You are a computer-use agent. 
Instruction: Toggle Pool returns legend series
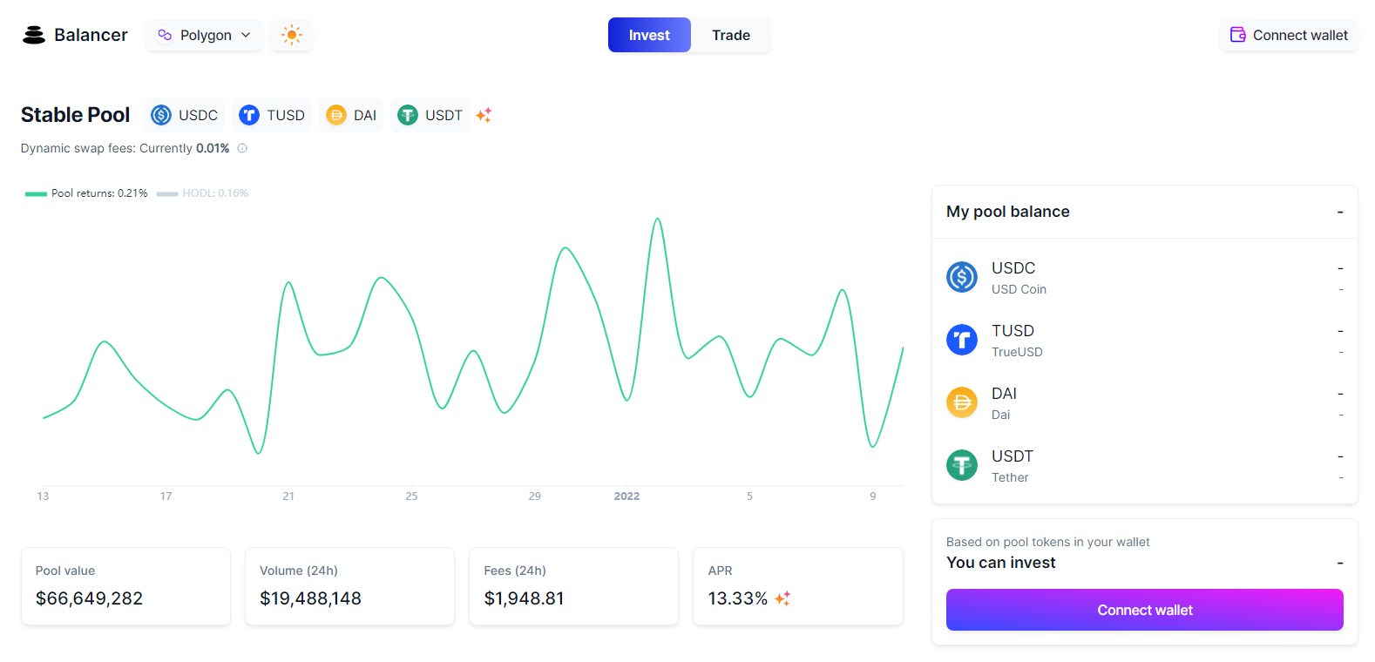(x=86, y=193)
